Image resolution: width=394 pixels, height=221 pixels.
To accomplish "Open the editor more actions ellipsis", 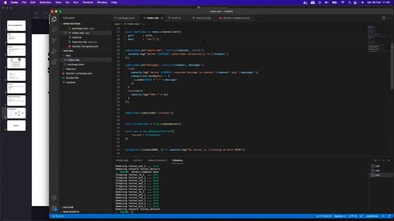I will point(389,18).
